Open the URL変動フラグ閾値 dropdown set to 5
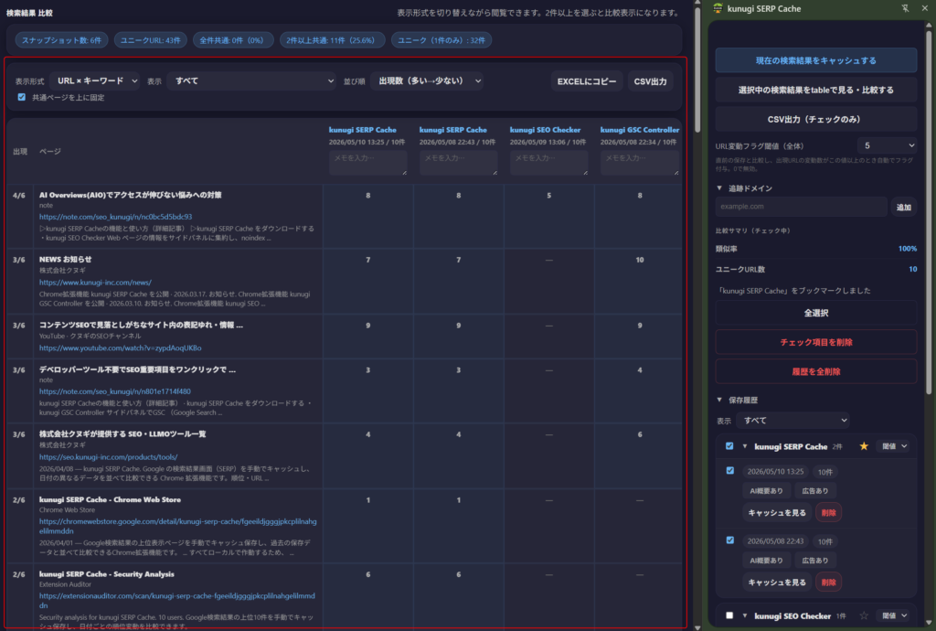This screenshot has height=631, width=936. pos(887,145)
